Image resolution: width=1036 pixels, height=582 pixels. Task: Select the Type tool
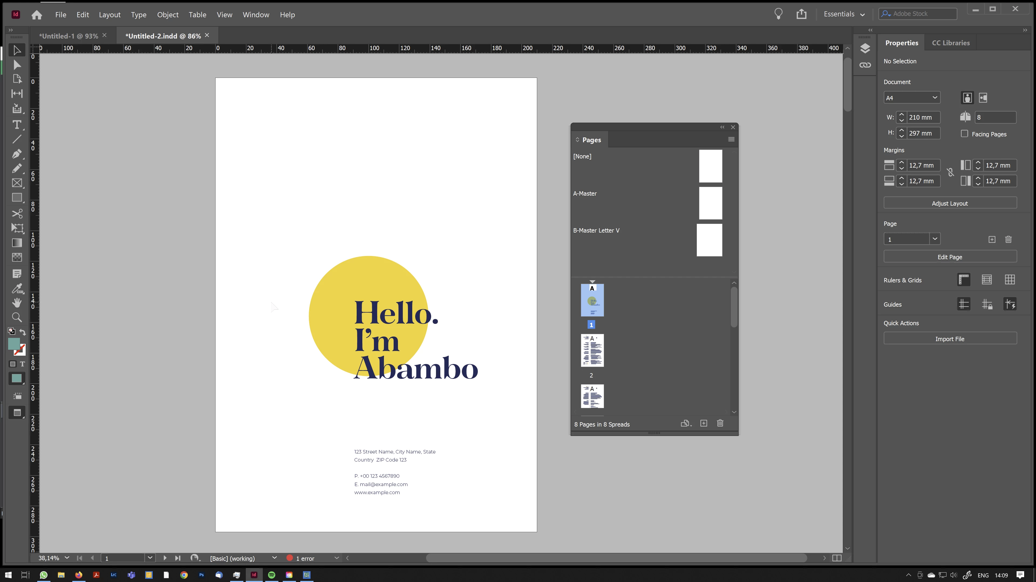[17, 124]
